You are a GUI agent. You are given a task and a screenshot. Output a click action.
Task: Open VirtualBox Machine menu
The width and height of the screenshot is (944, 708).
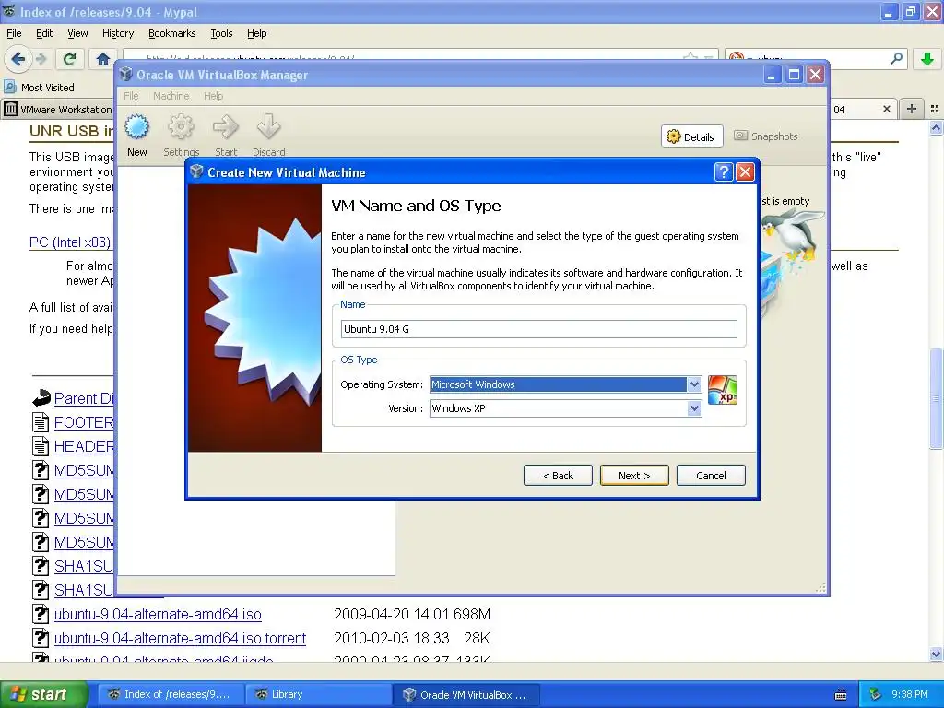pyautogui.click(x=171, y=96)
